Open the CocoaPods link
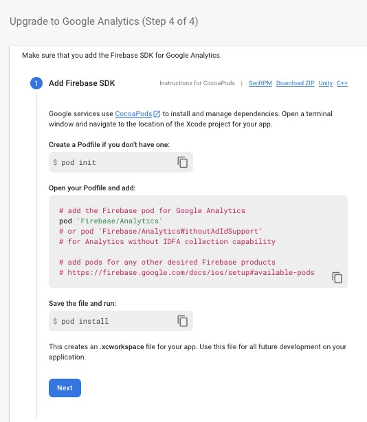Viewport: 367px width, 422px height. click(133, 113)
